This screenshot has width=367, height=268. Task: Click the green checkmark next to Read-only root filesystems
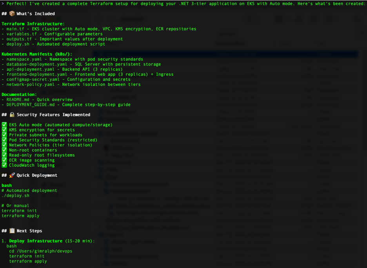coord(4,155)
